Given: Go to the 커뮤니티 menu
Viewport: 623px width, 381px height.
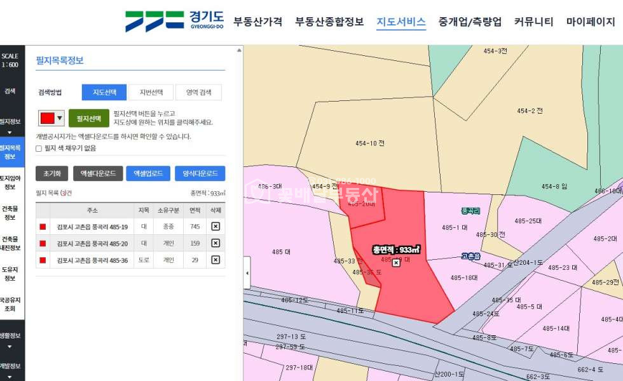Looking at the screenshot, I should pyautogui.click(x=533, y=22).
